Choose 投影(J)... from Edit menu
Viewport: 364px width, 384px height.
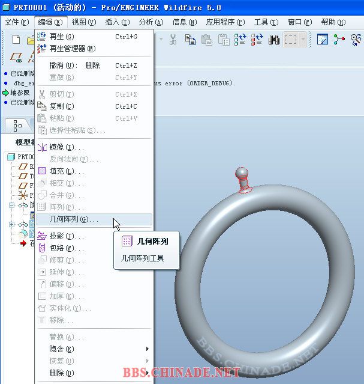(x=94, y=236)
